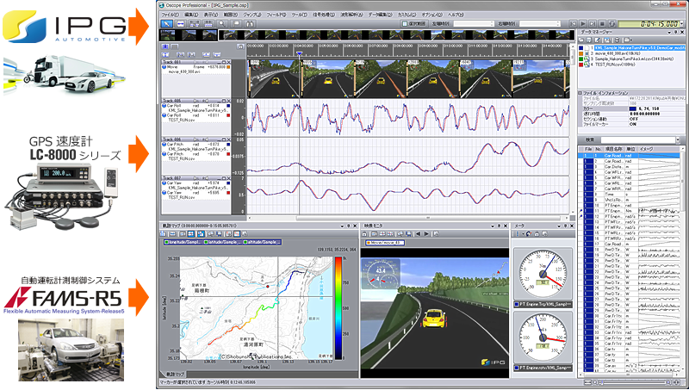The width and height of the screenshot is (689, 390).
Task: Click the altitude channel tag in map panel
Action: click(263, 242)
